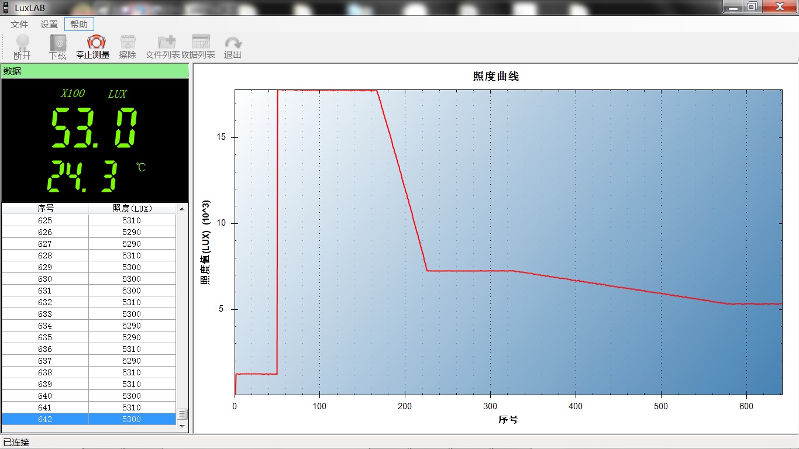
Task: Click the LuxLAB title bar app icon
Action: [6, 8]
